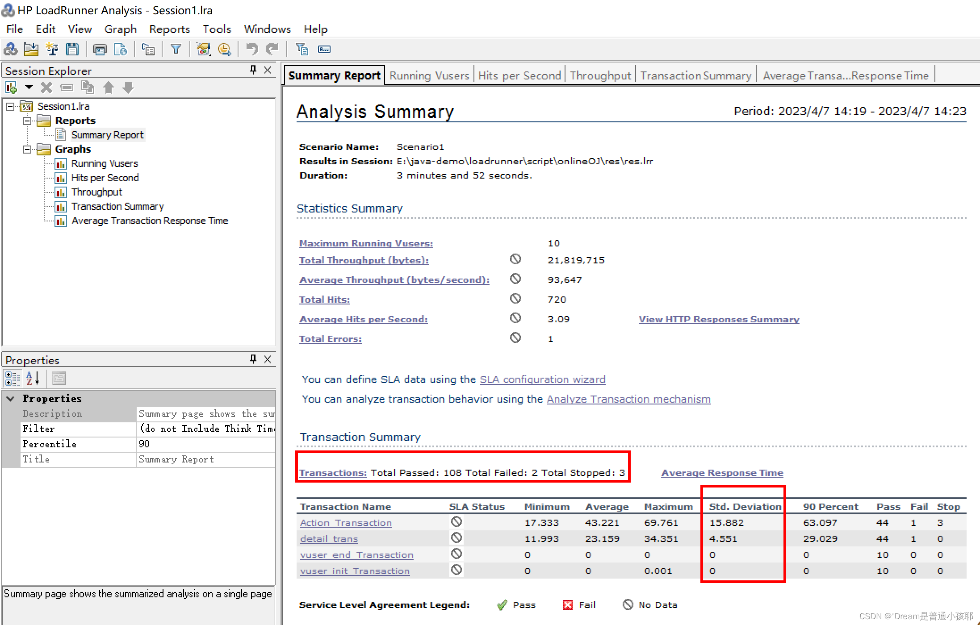Collapse the Properties category chevron
Screen dimensions: 980x625
11,398
